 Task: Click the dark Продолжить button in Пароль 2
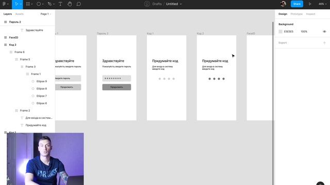pyautogui.click(x=117, y=87)
